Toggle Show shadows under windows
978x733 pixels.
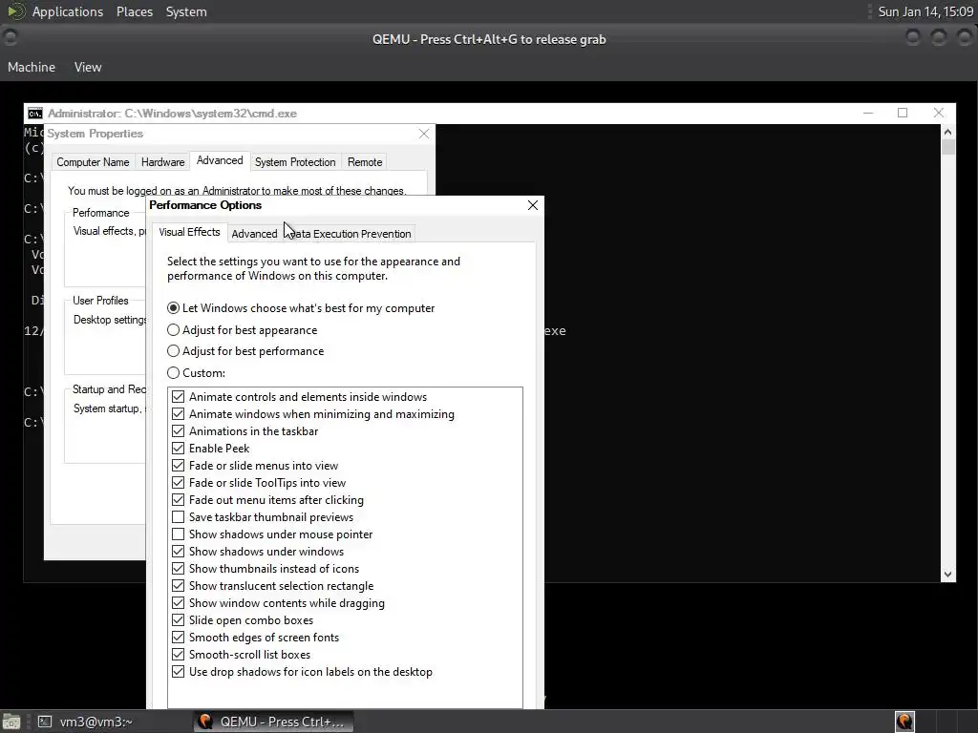click(179, 552)
